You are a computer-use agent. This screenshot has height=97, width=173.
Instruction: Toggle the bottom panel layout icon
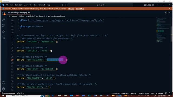pos(148,5)
